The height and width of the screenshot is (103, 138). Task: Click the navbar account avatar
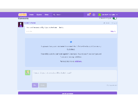pos(99,15)
